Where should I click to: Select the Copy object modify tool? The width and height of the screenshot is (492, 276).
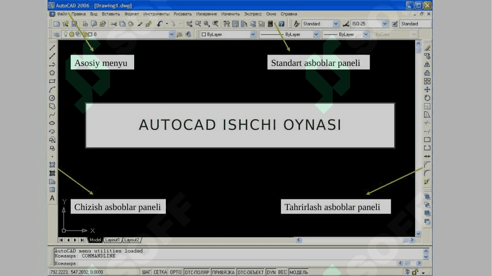(x=427, y=56)
